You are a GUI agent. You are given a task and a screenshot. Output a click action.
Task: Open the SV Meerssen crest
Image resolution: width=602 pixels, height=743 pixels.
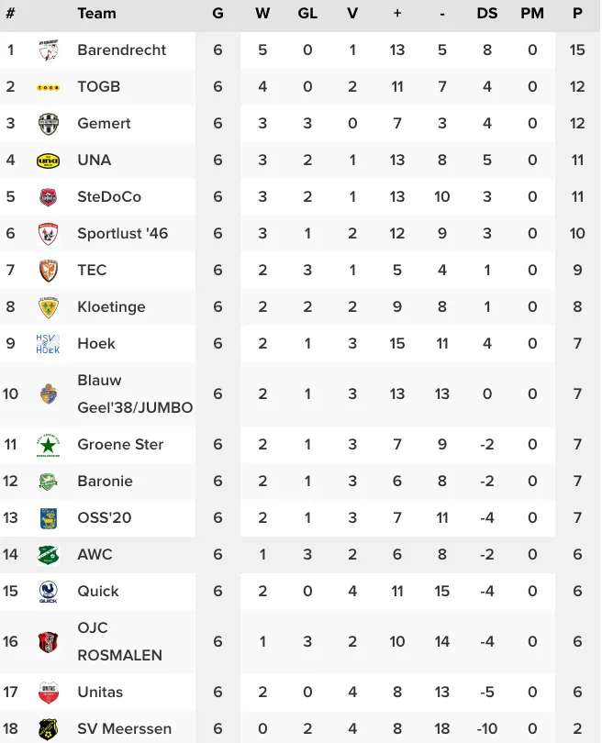[48, 729]
